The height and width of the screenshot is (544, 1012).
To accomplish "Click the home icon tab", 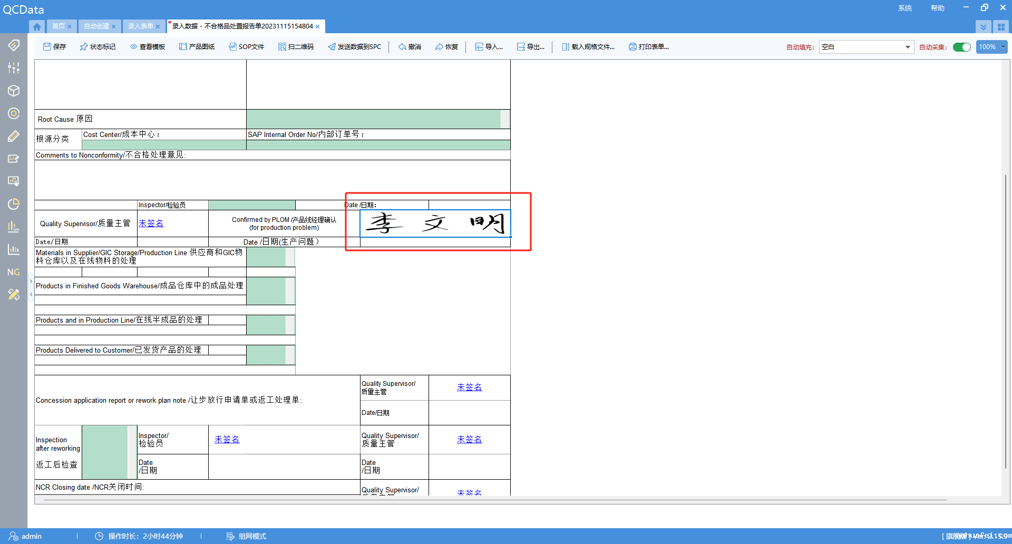I will [x=37, y=26].
